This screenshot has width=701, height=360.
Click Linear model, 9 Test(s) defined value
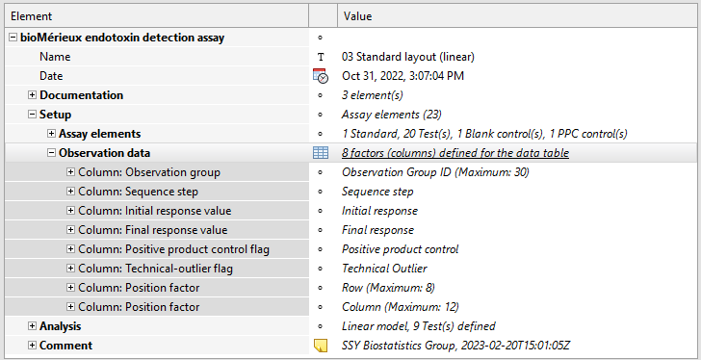coord(419,326)
